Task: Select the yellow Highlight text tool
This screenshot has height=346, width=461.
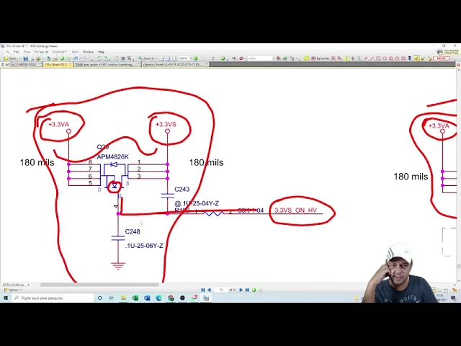Action: coord(346,58)
